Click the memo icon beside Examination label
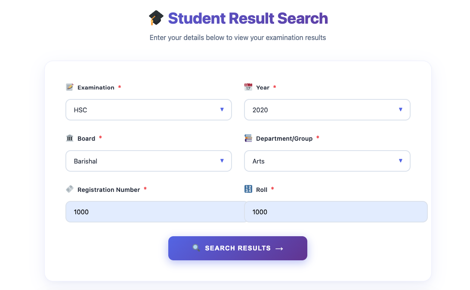This screenshot has width=470, height=290. click(70, 87)
